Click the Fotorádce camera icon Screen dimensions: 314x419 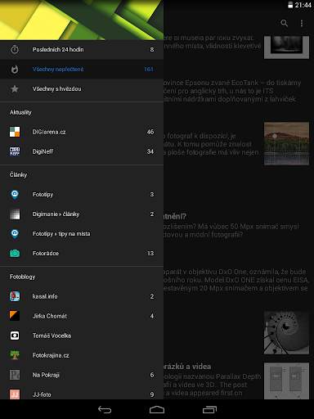pos(15,254)
